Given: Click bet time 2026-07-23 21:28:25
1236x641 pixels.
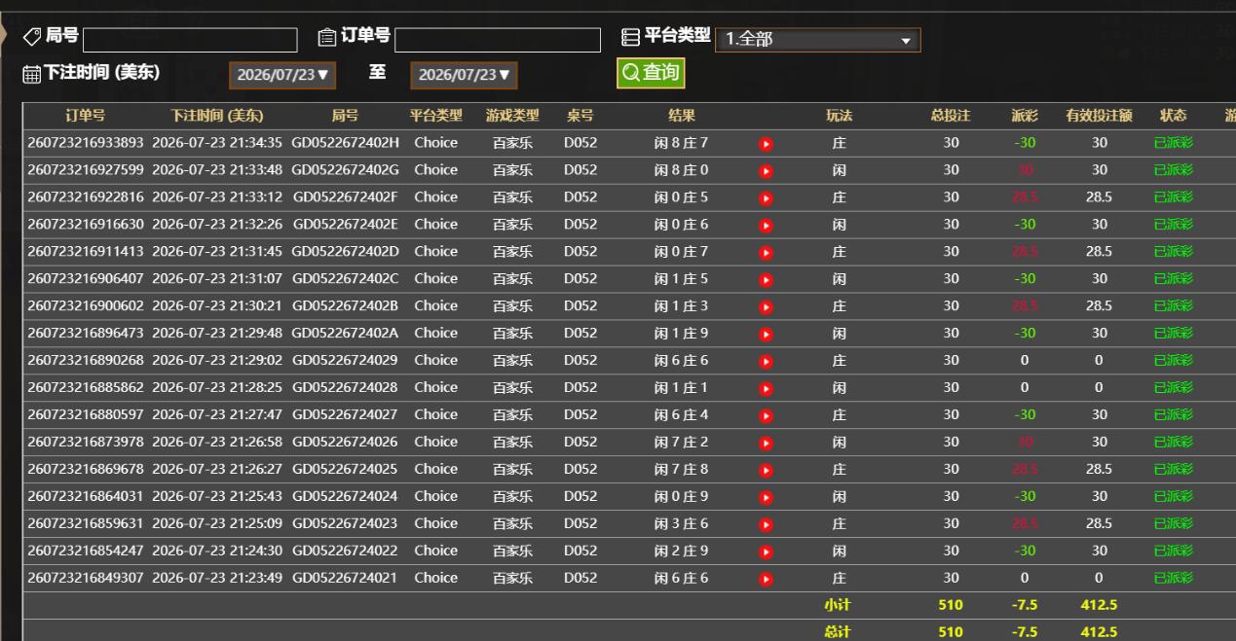Looking at the screenshot, I should [217, 388].
